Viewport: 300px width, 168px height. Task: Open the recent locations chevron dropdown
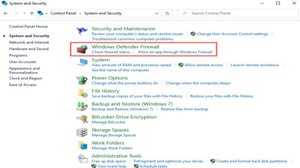click(x=24, y=13)
